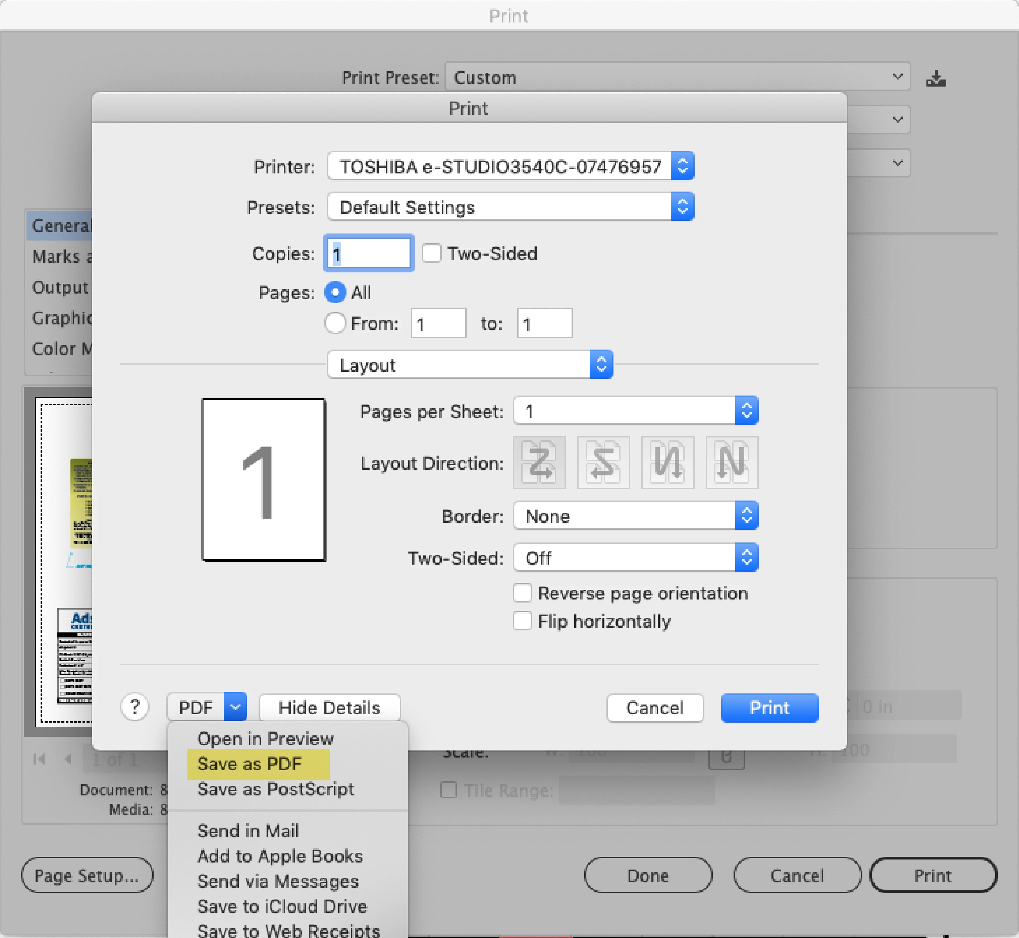Click the question mark help button
Screen dimensions: 1019x938
coord(135,707)
